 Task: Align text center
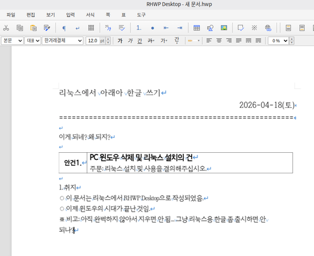tap(219, 41)
